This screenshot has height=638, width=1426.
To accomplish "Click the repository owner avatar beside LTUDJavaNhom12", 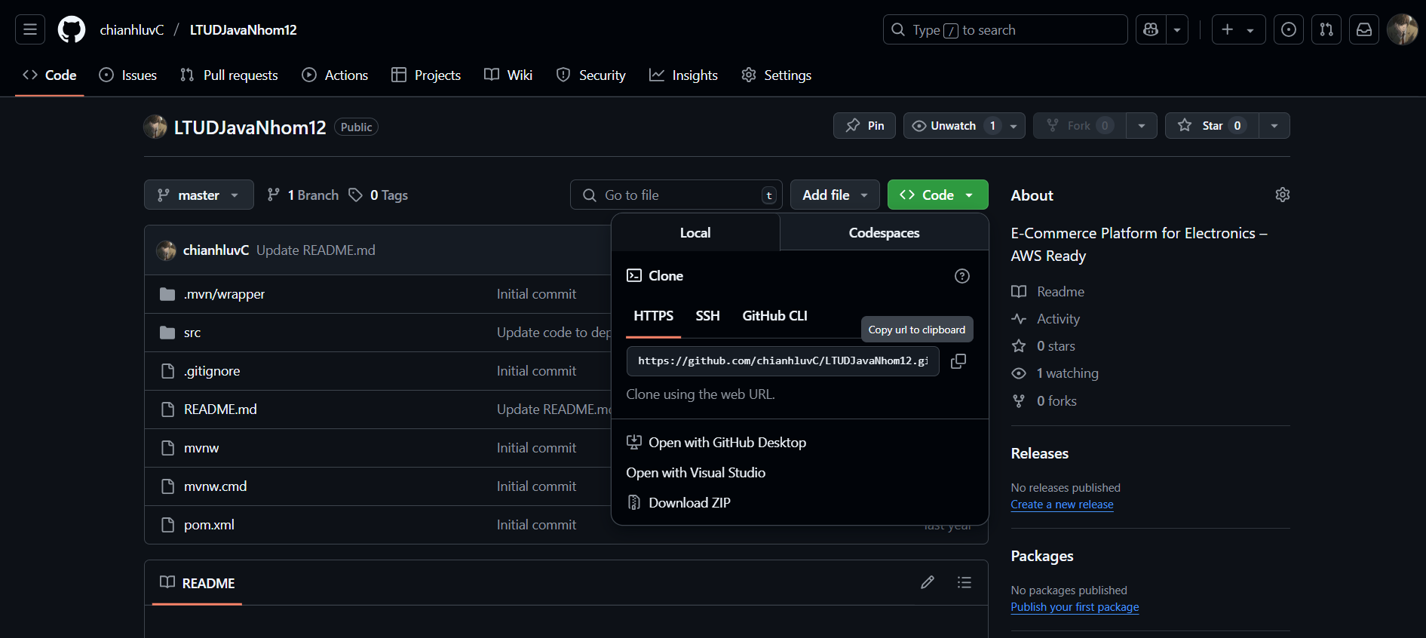I will (155, 127).
